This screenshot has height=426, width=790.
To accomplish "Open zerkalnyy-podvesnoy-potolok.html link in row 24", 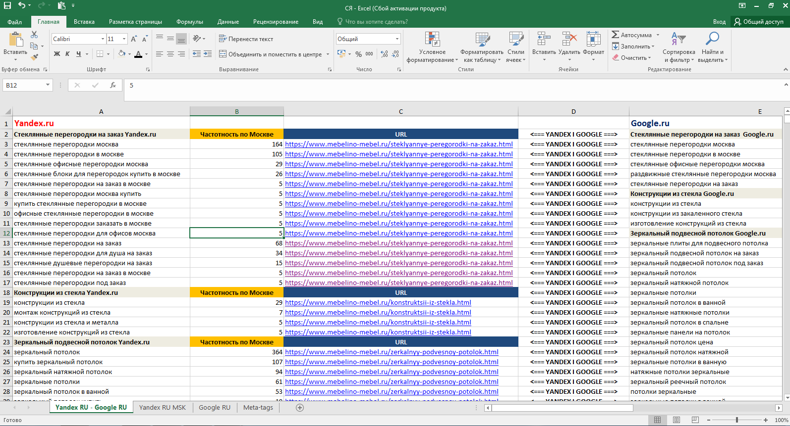I will coord(392,352).
